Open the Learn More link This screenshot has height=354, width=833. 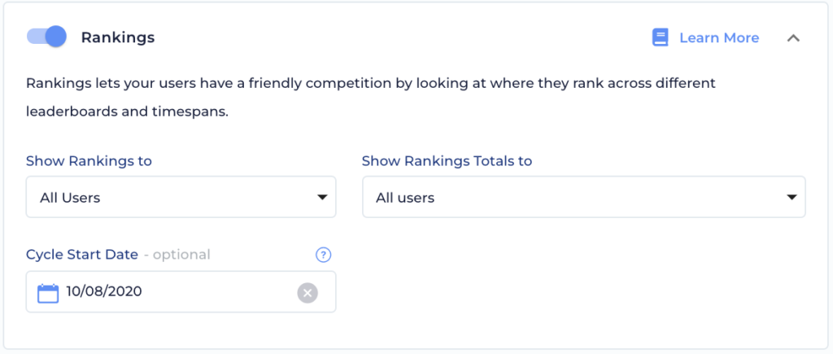pos(719,37)
